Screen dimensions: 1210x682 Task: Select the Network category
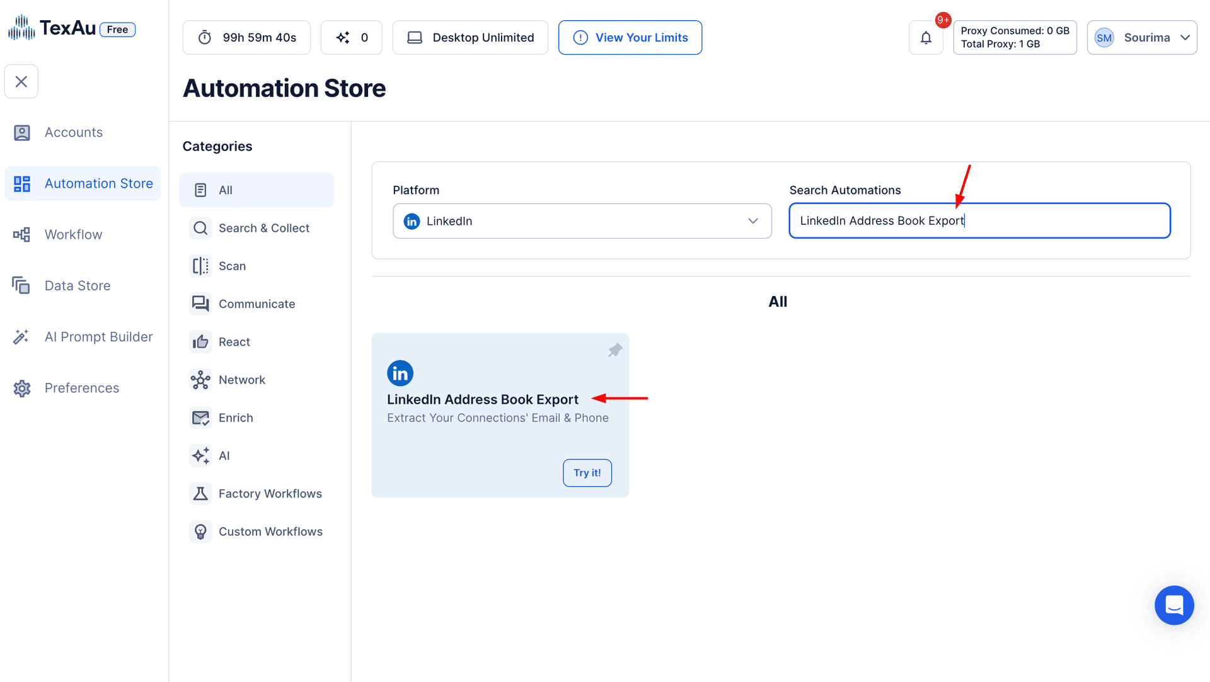pos(256,379)
